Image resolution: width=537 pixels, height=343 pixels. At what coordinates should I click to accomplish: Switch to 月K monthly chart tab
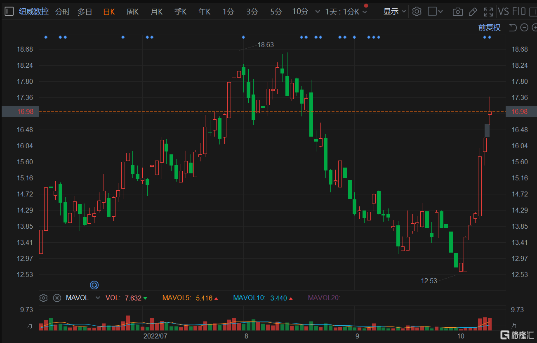coord(156,12)
